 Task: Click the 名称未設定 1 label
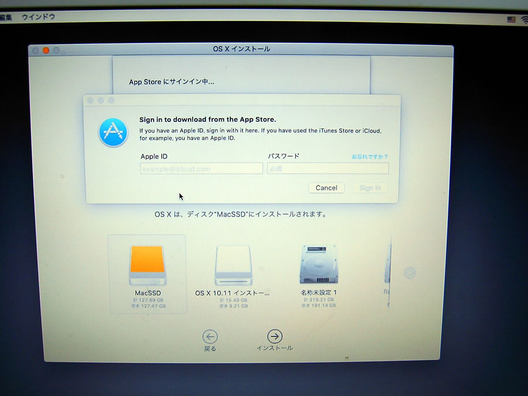[319, 292]
